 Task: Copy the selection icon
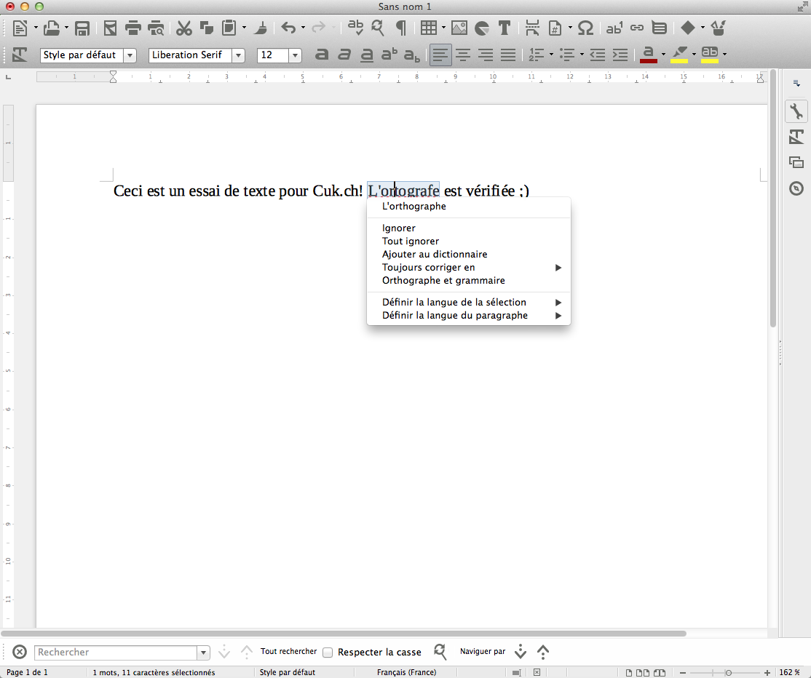pos(206,28)
